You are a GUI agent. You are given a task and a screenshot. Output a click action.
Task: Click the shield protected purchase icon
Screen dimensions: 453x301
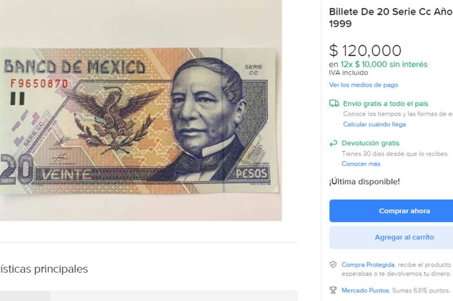click(x=333, y=264)
